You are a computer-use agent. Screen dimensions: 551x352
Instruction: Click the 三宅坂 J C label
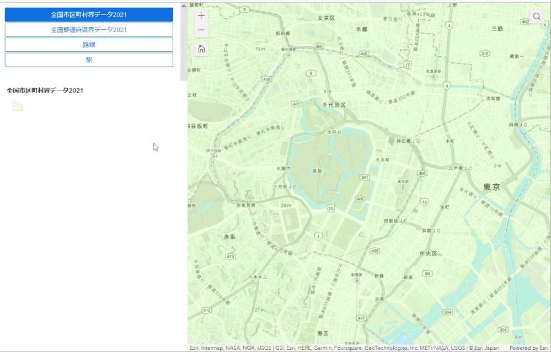(285, 186)
